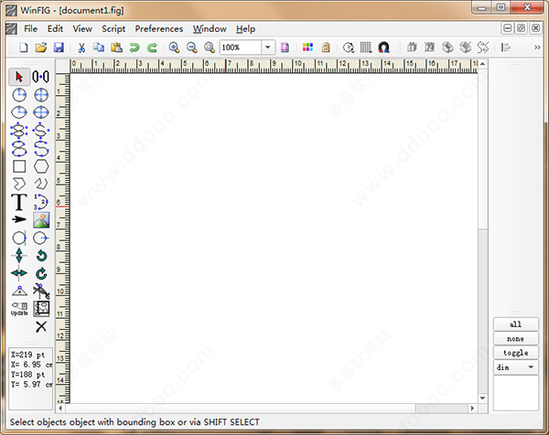Save the document with the floppy icon
Viewport: 549px width, 435px height.
[x=59, y=48]
